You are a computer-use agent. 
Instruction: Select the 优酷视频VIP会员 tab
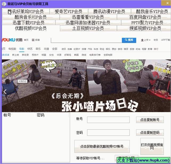31,28
